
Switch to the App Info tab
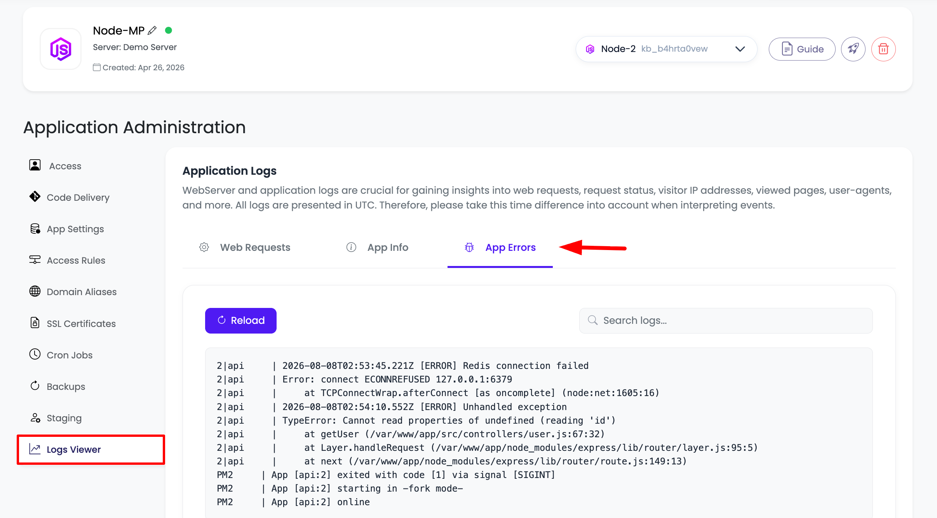click(377, 247)
